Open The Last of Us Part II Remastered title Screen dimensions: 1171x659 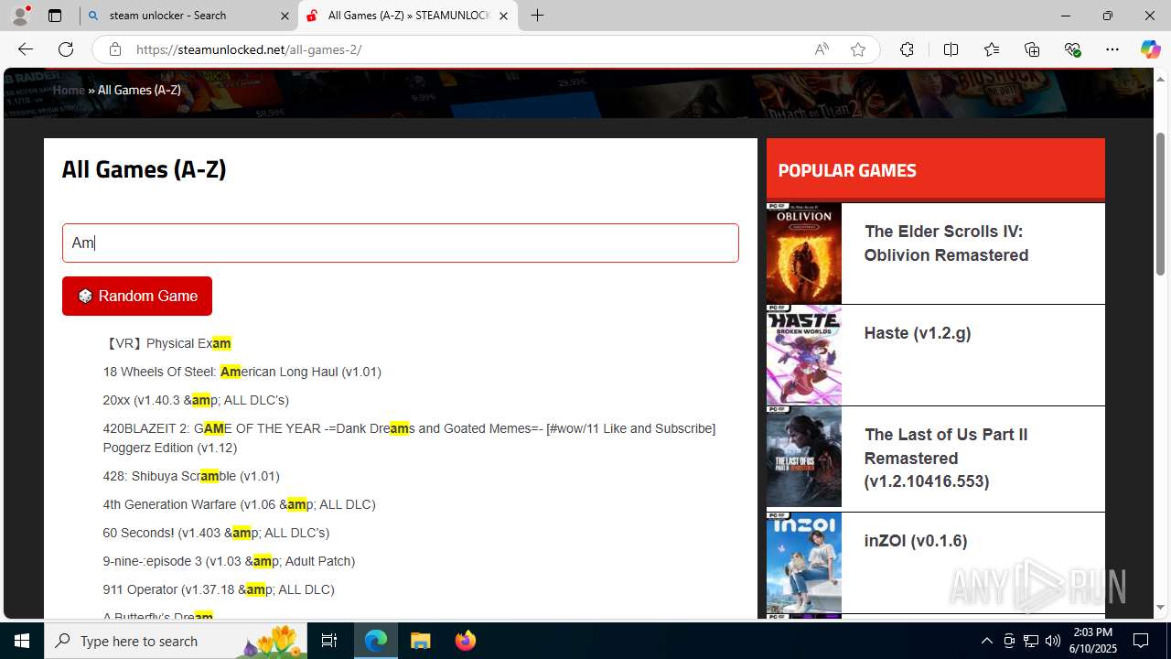(x=946, y=458)
